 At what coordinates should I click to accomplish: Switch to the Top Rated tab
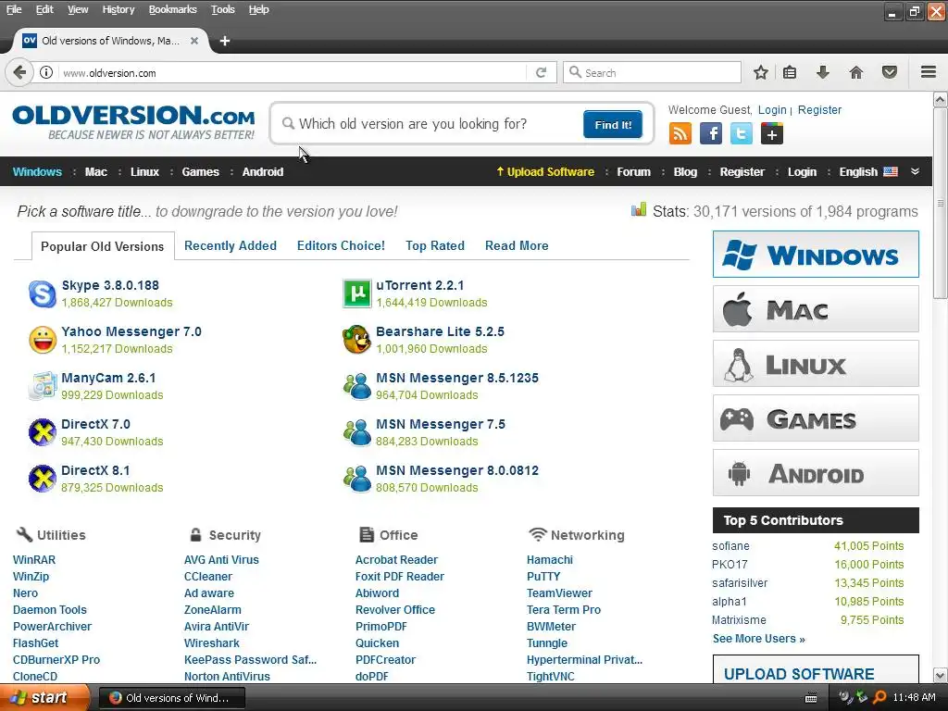(435, 245)
